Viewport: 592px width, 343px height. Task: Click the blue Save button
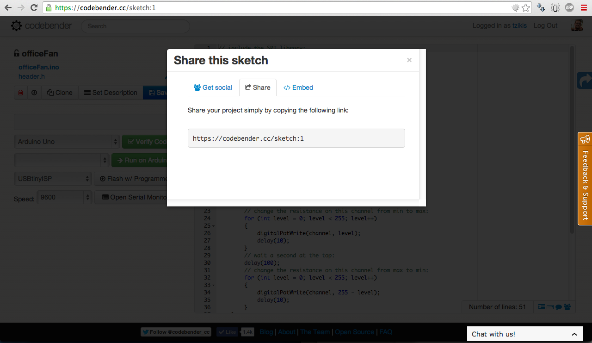point(155,93)
